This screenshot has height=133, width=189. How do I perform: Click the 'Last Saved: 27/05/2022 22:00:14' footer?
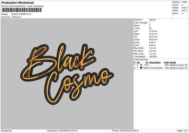[x=62, y=131]
